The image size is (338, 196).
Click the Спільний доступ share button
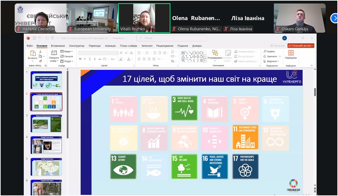click(301, 46)
